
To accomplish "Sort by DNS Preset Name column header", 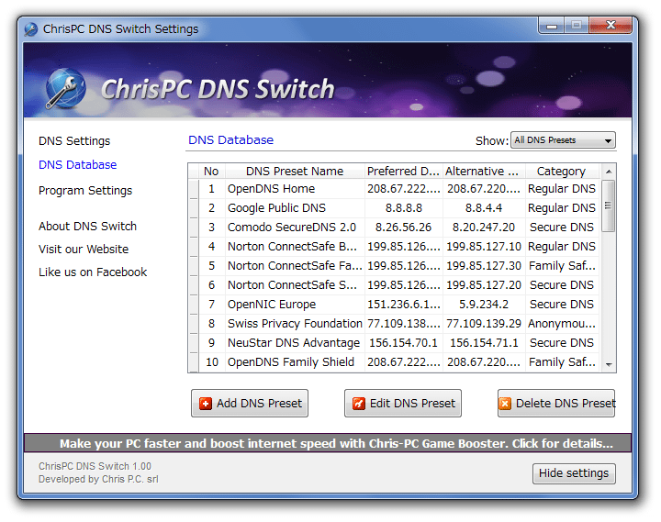I will [x=295, y=171].
